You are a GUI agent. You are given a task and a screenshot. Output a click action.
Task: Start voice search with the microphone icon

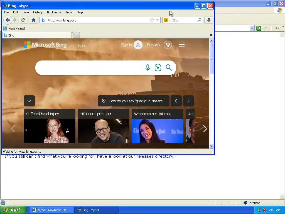(x=148, y=67)
